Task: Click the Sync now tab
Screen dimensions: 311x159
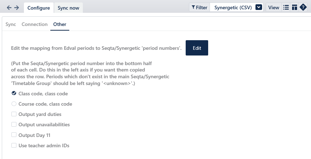Action: [68, 8]
